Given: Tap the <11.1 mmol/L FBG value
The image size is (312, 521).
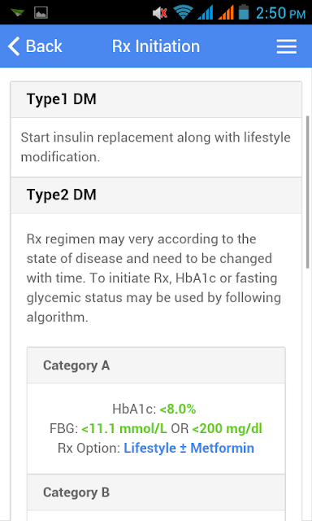Looking at the screenshot, I should 124,429.
